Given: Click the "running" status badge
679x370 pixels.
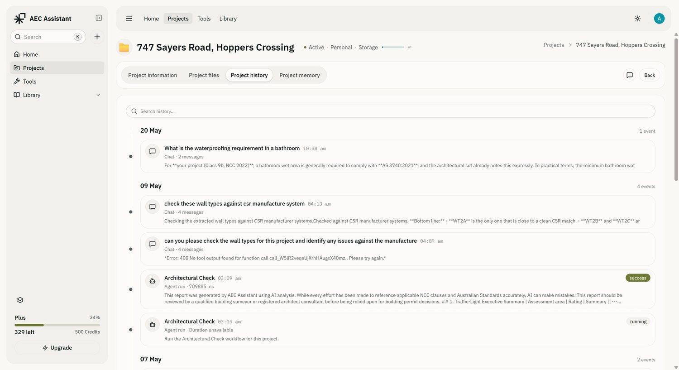Looking at the screenshot, I should [x=638, y=322].
